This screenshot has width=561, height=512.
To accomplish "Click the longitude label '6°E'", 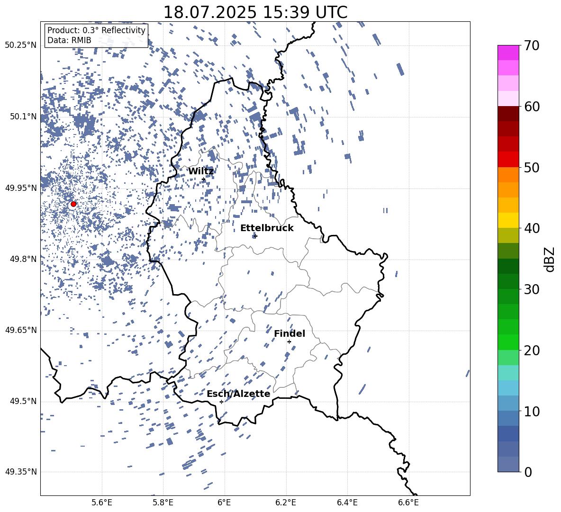I will click(x=224, y=503).
